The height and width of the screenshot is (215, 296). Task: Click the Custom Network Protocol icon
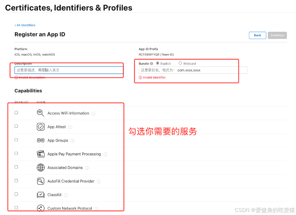coord(41,208)
